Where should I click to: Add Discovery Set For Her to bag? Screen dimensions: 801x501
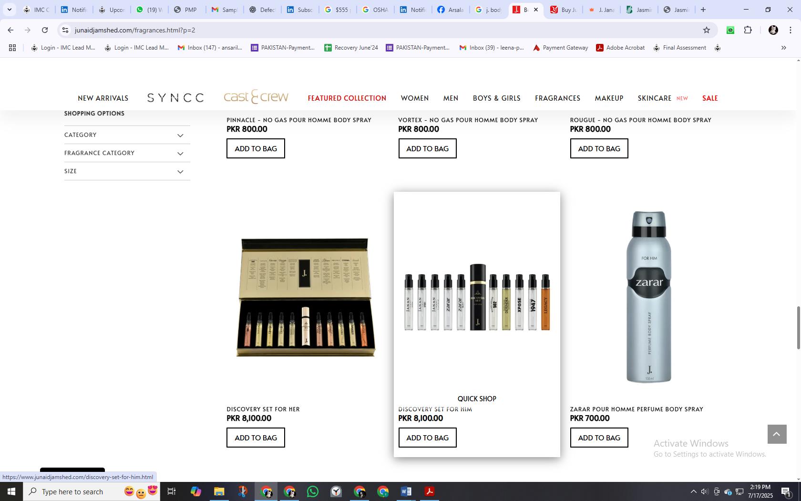pos(256,438)
